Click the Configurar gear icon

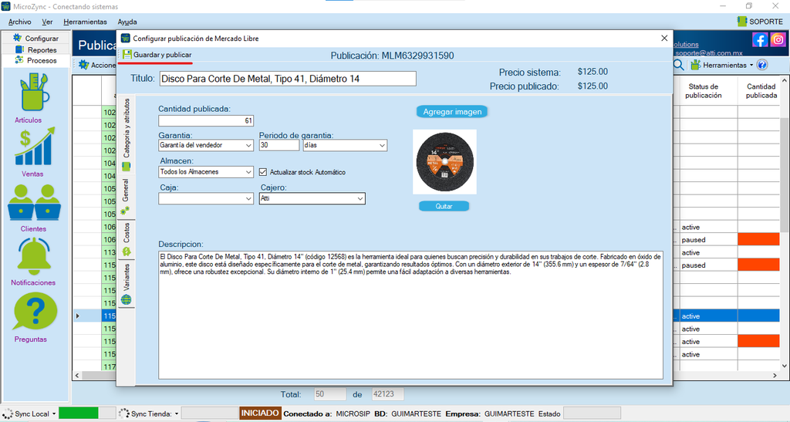tap(18, 38)
